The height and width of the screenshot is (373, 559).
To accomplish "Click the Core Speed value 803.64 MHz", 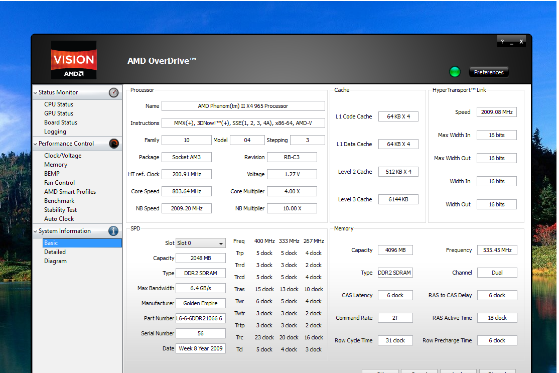I will pyautogui.click(x=187, y=191).
